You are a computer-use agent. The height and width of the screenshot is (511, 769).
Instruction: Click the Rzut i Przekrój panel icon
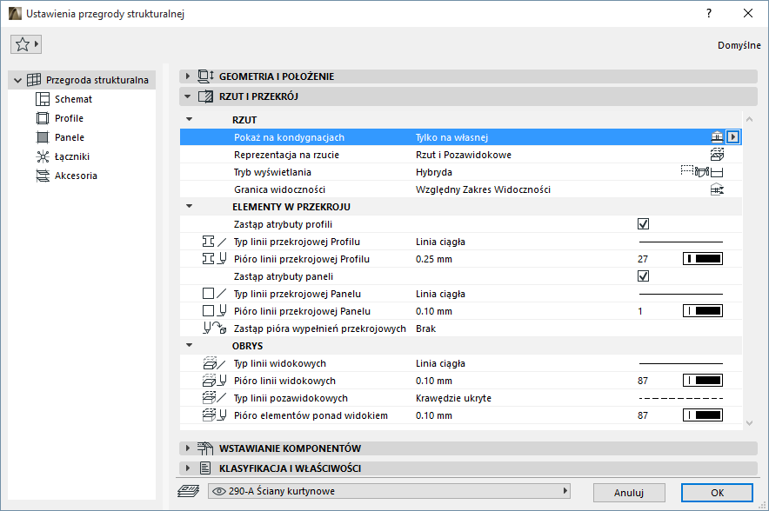click(x=205, y=96)
